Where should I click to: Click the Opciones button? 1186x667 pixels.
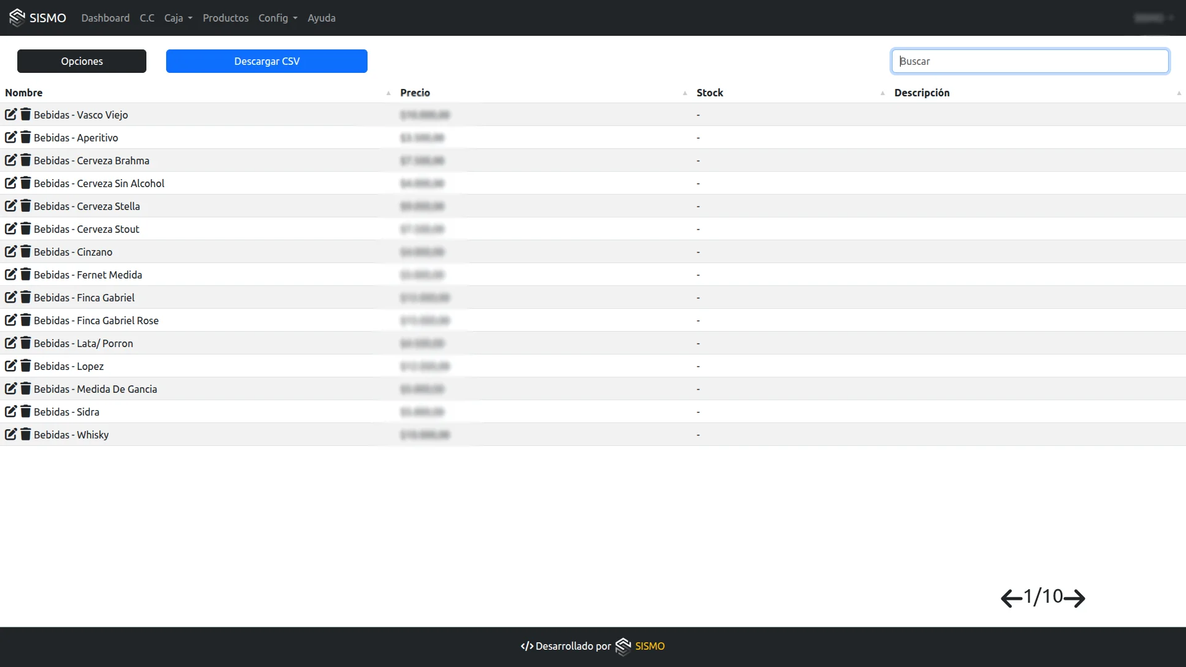tap(82, 61)
